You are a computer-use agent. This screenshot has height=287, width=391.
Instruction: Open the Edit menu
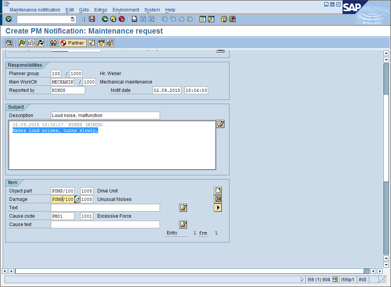click(69, 10)
